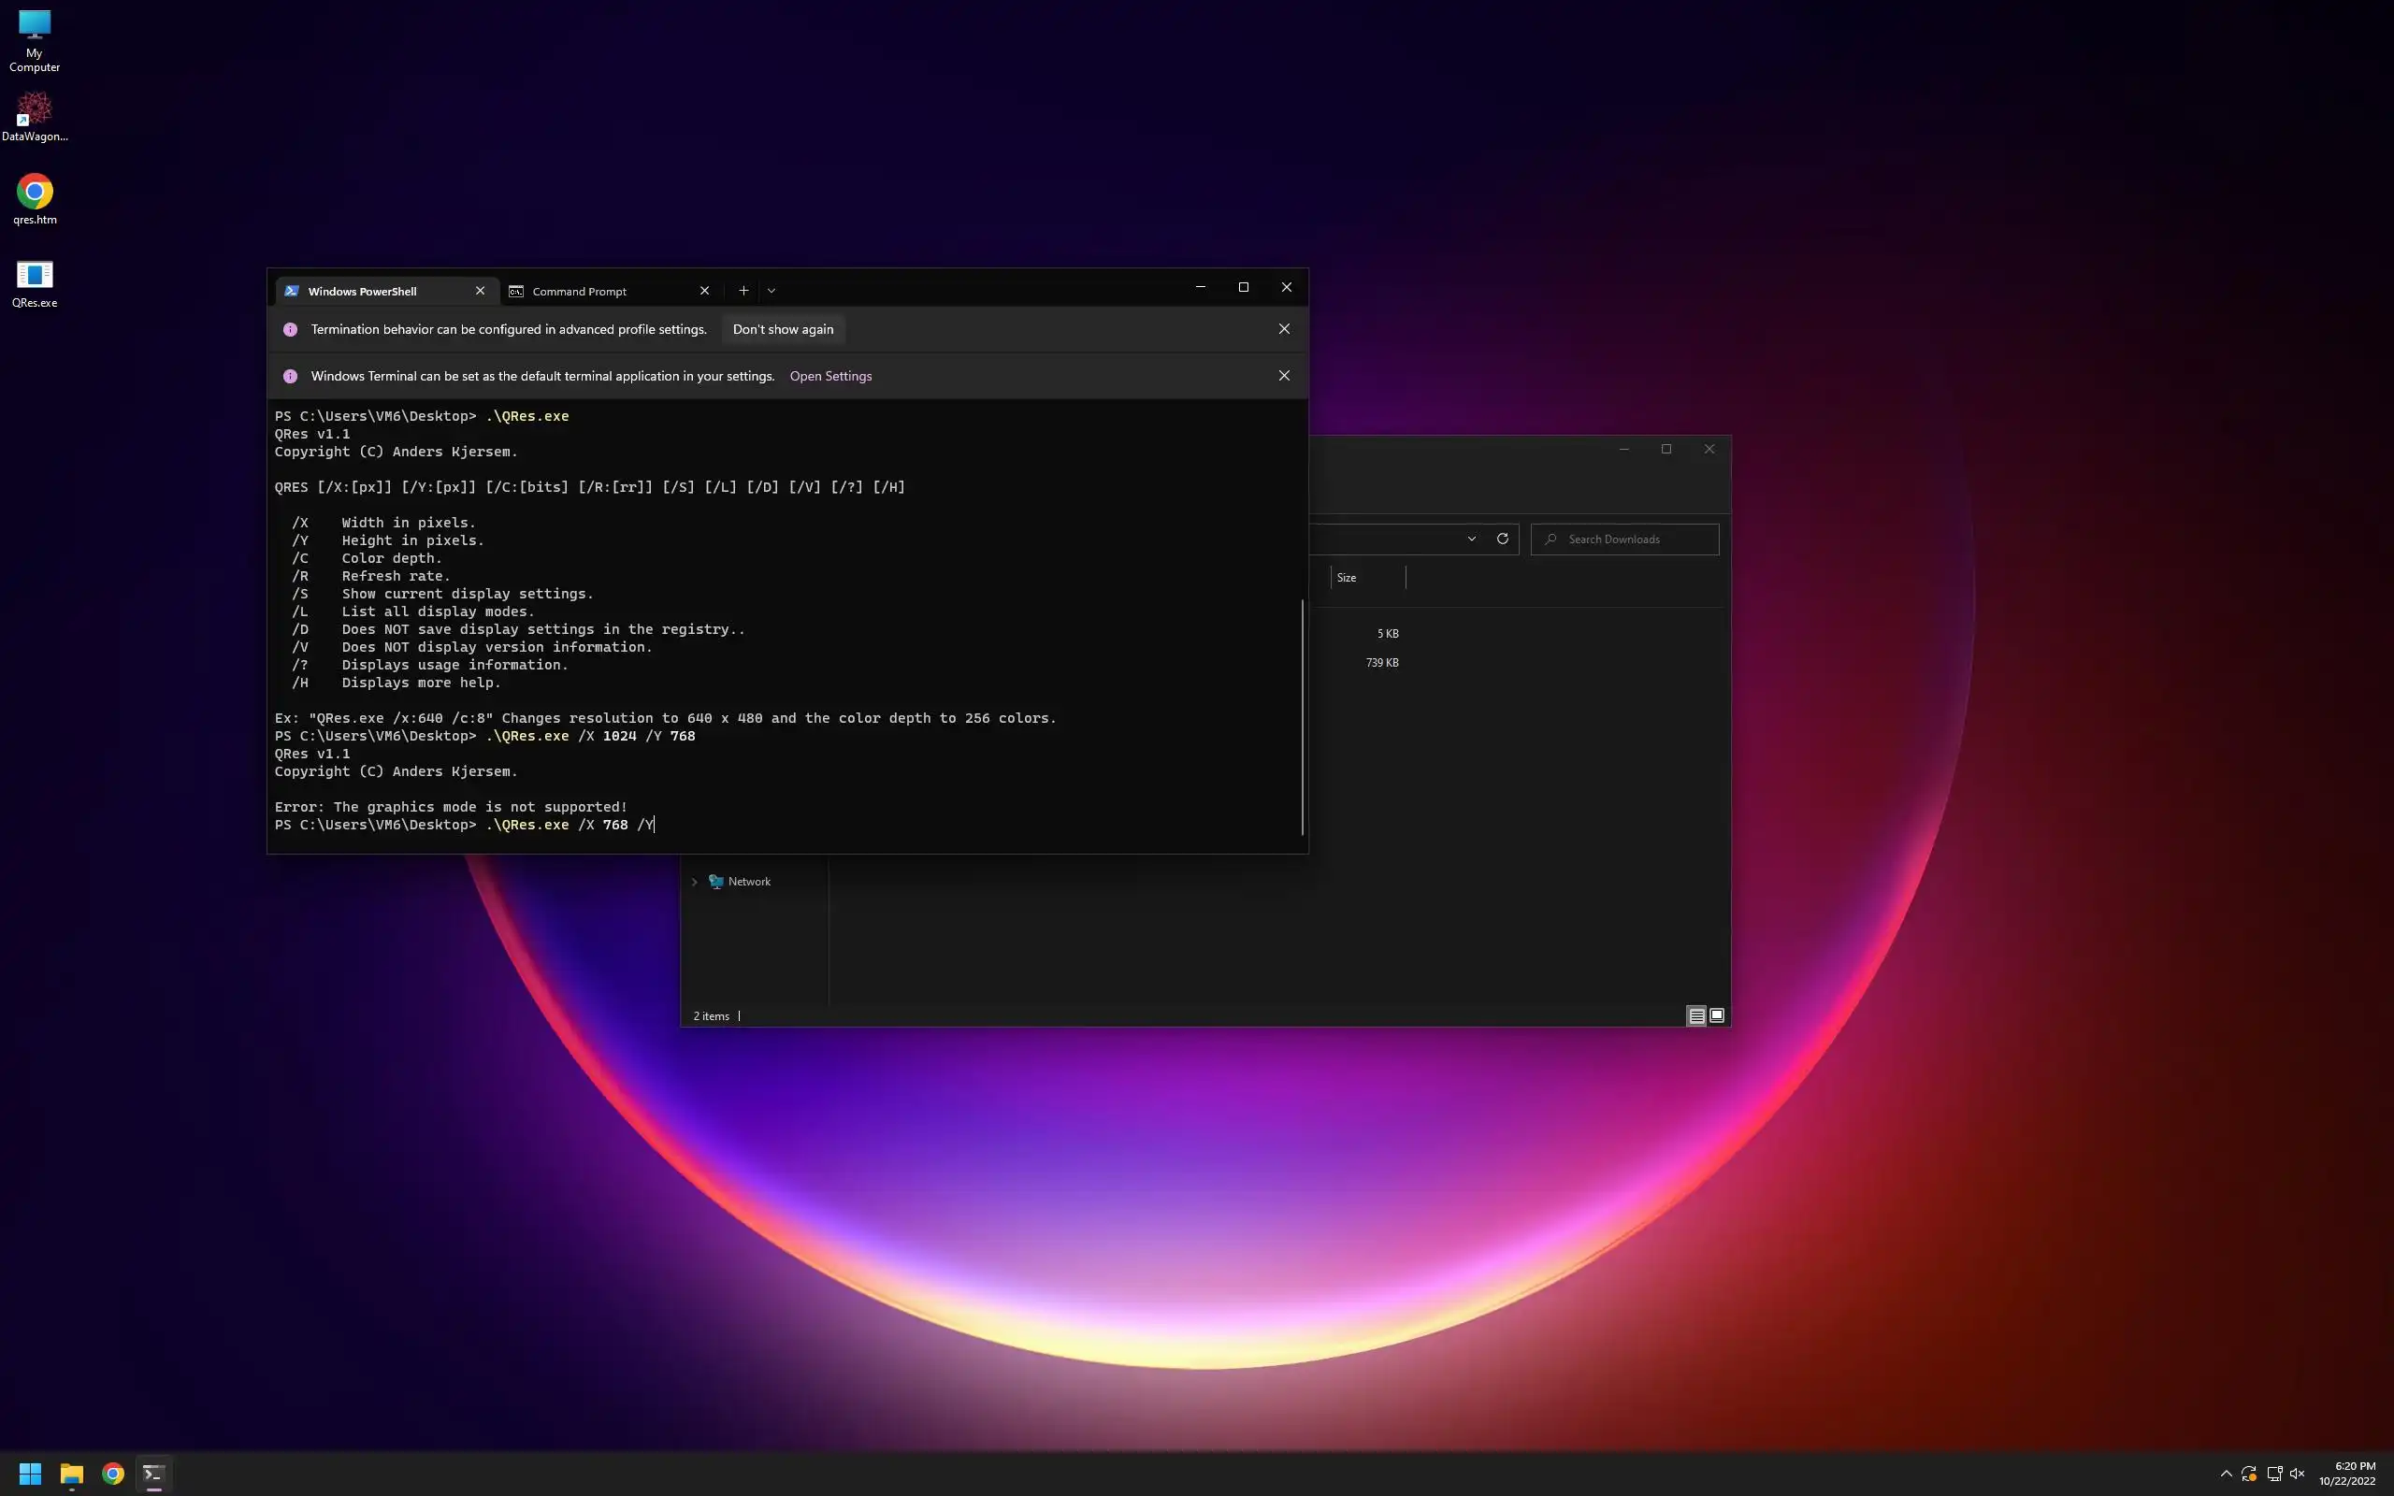Switch Explorer to the details view
This screenshot has width=2394, height=1496.
click(x=1695, y=1015)
